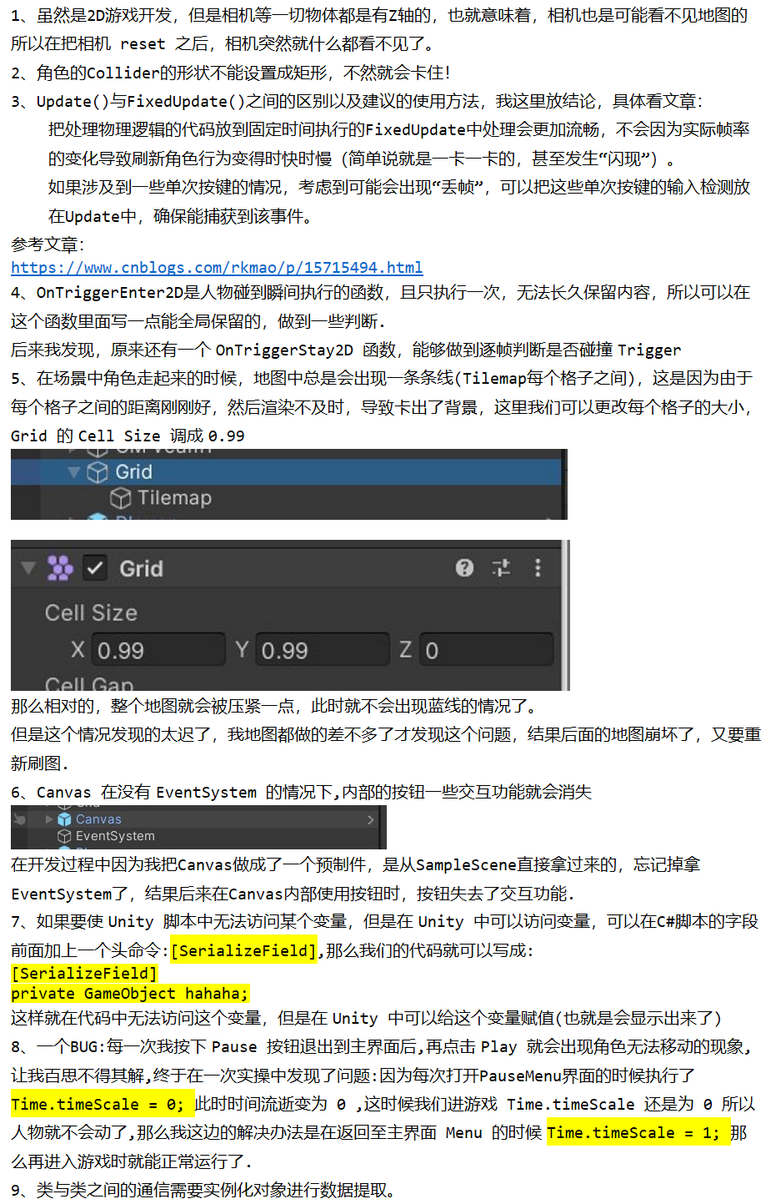Viewport: 771px width, 1204px height.
Task: Select EventSystem in the hierarchy
Action: point(115,836)
